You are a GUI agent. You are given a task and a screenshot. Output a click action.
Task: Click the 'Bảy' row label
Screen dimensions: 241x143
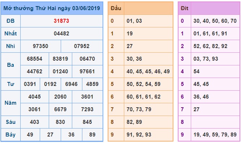point(10,135)
